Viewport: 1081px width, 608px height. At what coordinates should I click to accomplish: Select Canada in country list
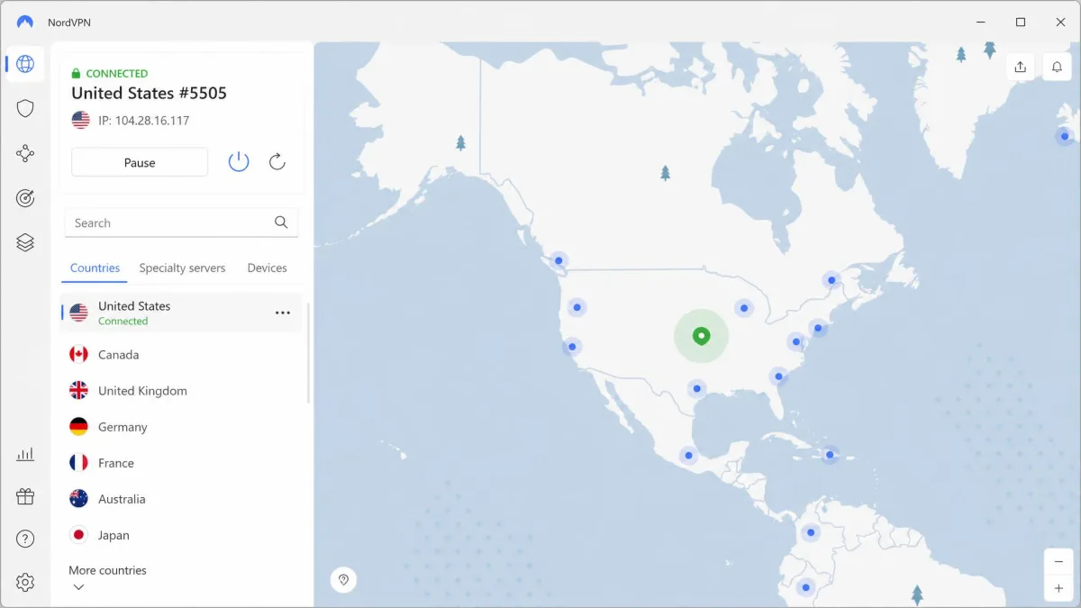coord(181,355)
